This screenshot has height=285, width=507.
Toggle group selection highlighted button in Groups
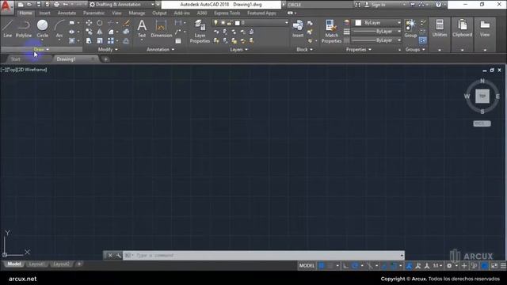point(422,40)
